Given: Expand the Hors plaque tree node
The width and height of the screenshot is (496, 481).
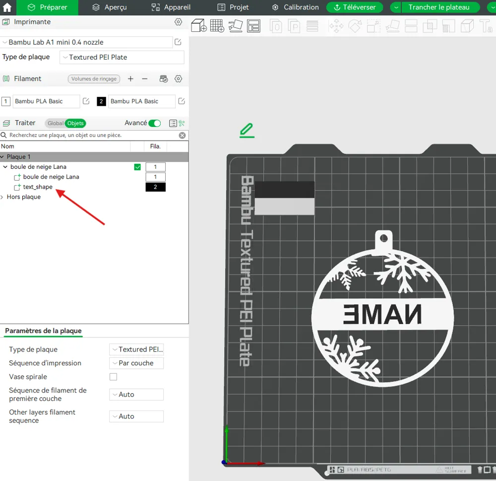Looking at the screenshot, I should click(2, 197).
